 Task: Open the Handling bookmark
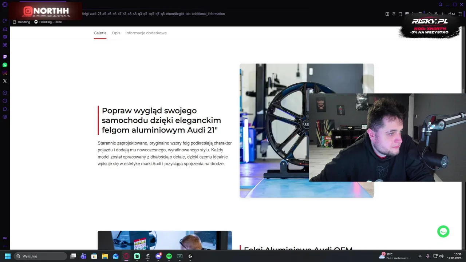21,22
